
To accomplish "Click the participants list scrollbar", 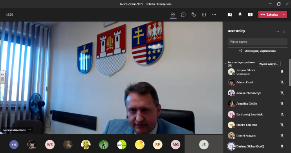I will [x=289, y=72].
